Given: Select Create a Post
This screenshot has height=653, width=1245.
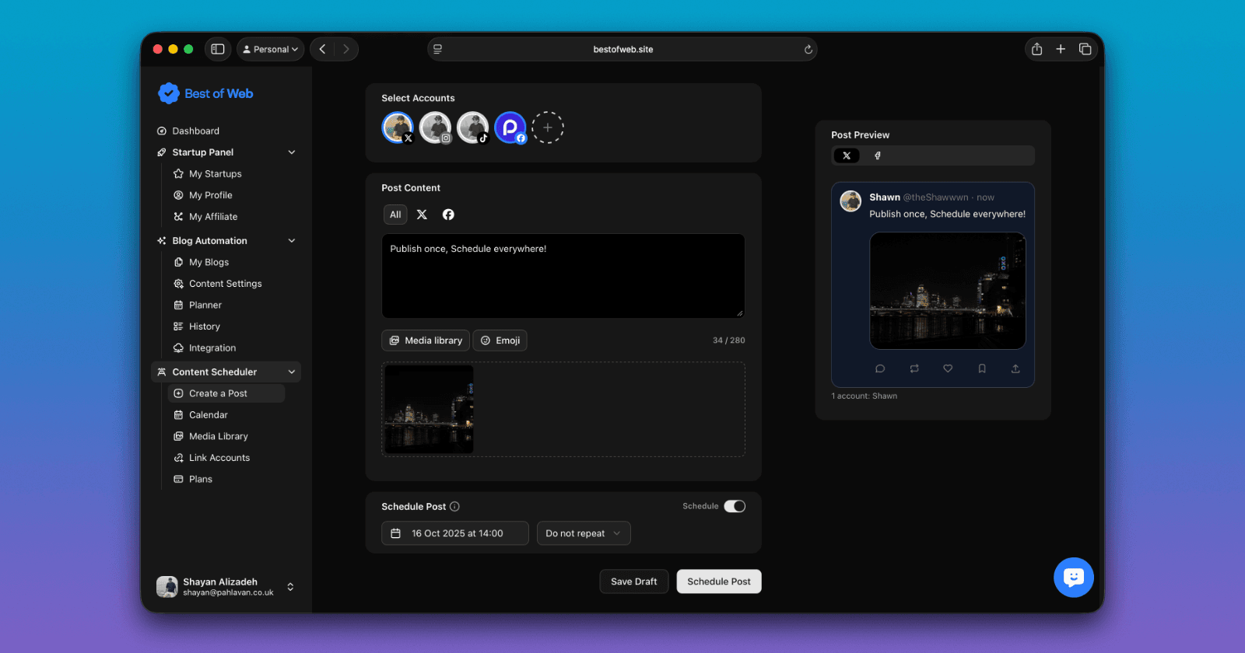Looking at the screenshot, I should pyautogui.click(x=226, y=393).
